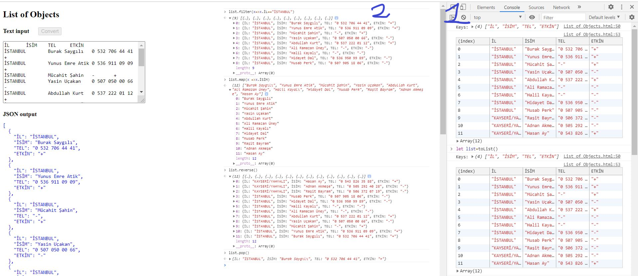Click JSON line "İSİM": "Burak Saygılı"
Image resolution: width=638 pixels, height=276 pixels.
(46, 143)
